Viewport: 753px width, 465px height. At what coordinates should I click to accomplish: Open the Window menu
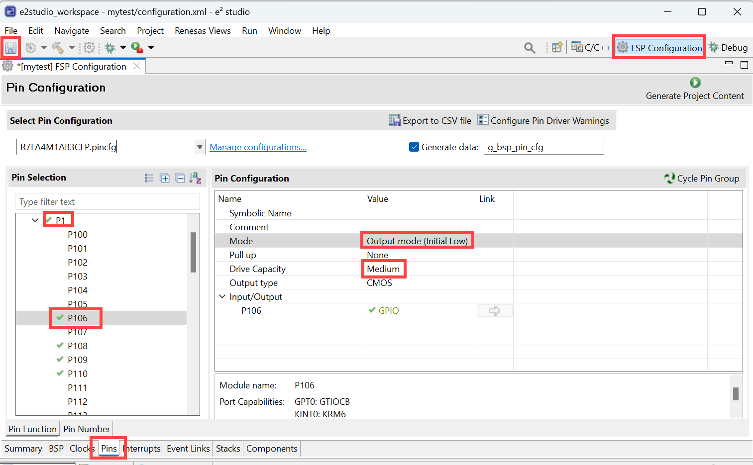pyautogui.click(x=285, y=30)
